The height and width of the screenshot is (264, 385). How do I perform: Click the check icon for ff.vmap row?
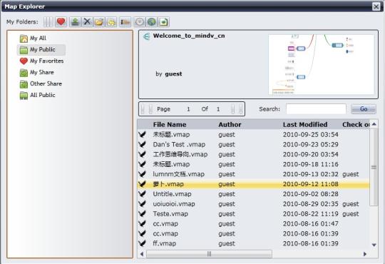142,243
